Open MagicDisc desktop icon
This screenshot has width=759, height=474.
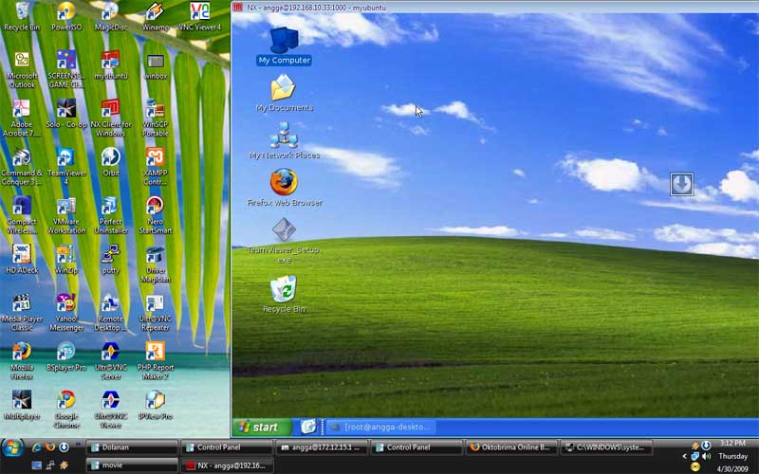pos(110,16)
